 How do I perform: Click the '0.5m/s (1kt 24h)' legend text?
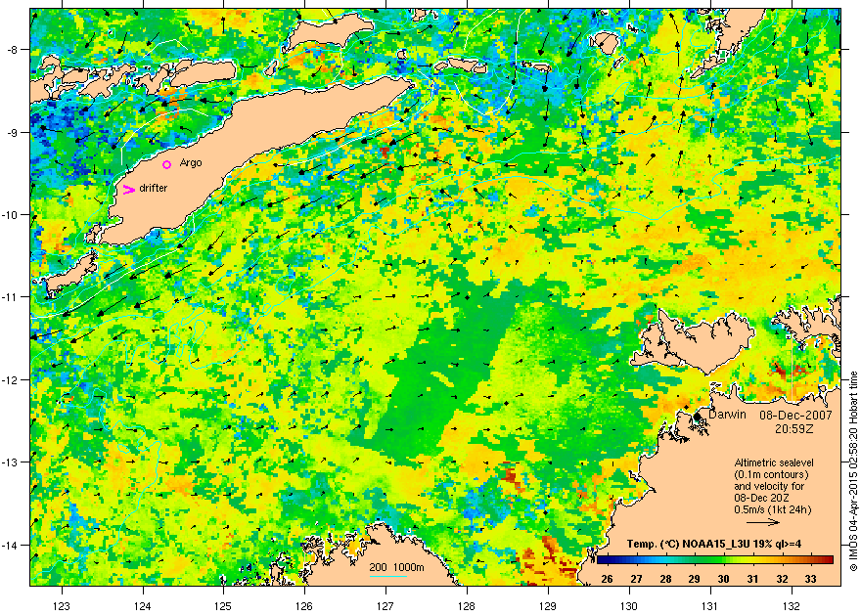tap(773, 509)
